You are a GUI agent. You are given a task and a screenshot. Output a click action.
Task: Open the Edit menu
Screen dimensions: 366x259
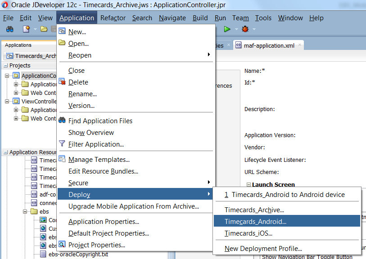click(x=26, y=18)
